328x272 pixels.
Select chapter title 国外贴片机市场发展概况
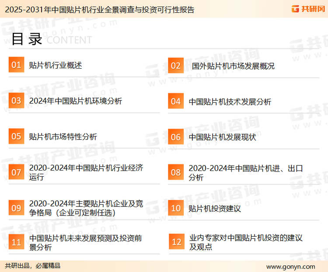pos(233,66)
